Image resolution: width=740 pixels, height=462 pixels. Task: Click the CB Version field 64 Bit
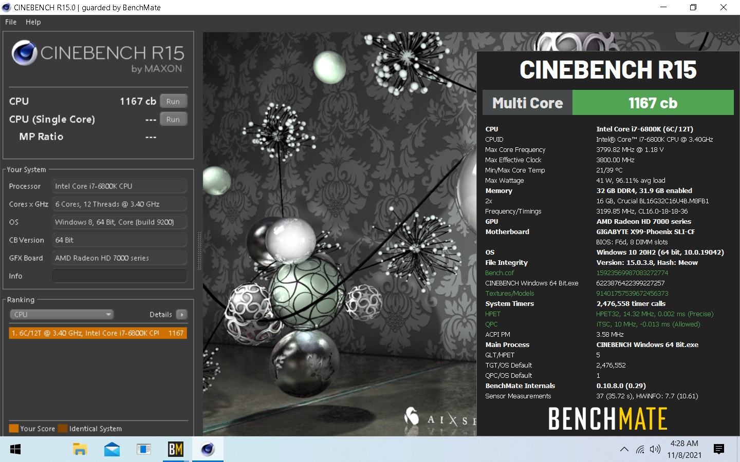click(119, 240)
